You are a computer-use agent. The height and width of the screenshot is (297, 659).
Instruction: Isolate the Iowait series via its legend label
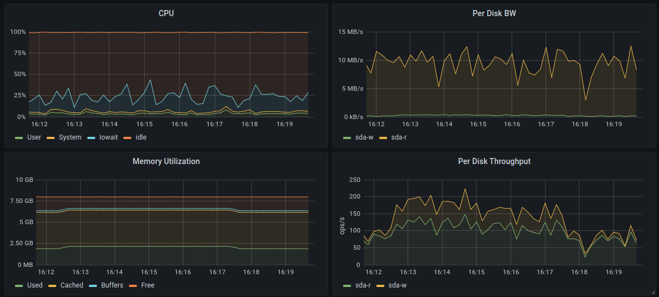point(109,137)
